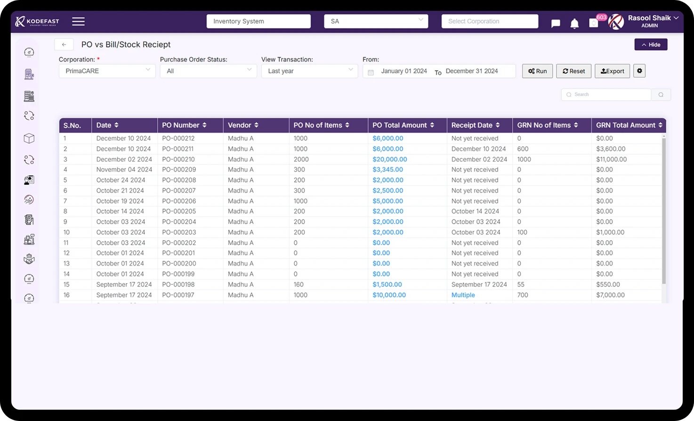Sort by PO Total Amount

pos(432,125)
